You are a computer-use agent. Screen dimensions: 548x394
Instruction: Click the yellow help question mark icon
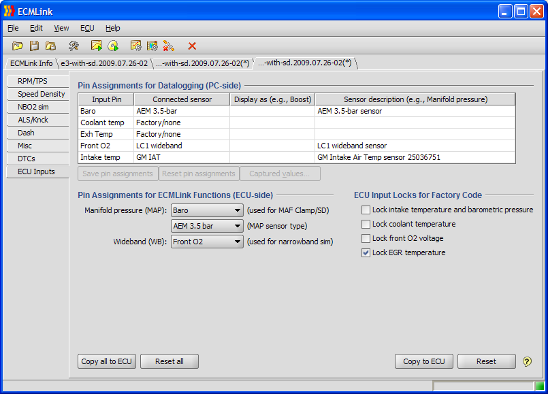[x=527, y=361]
